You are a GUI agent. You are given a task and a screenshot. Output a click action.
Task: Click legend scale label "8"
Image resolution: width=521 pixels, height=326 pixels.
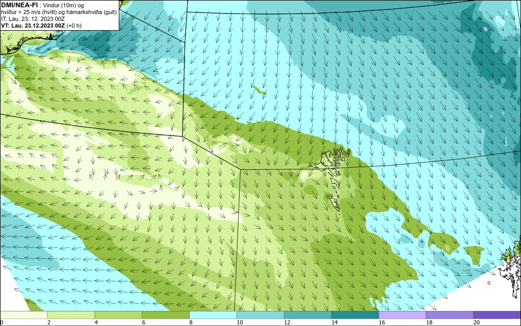191,322
